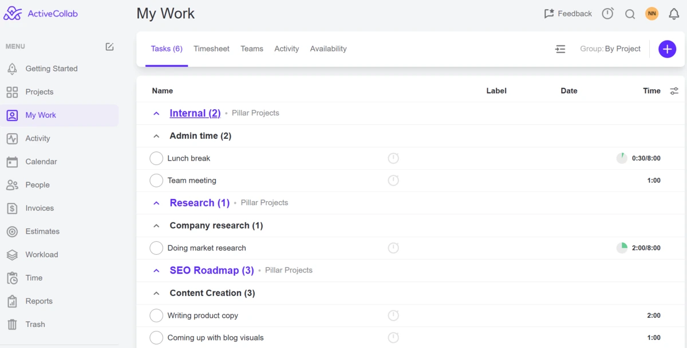Open the Doing market research task name
The image size is (687, 348).
[x=207, y=248]
